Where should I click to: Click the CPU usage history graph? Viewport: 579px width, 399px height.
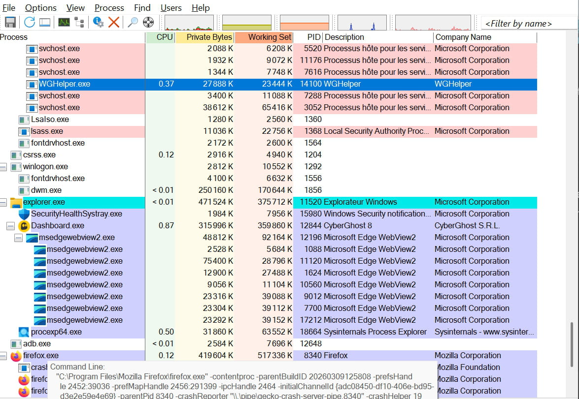[189, 23]
